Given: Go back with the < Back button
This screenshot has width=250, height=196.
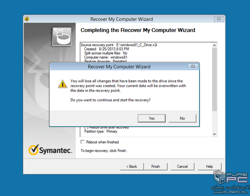Looking at the screenshot, I should tap(132, 166).
